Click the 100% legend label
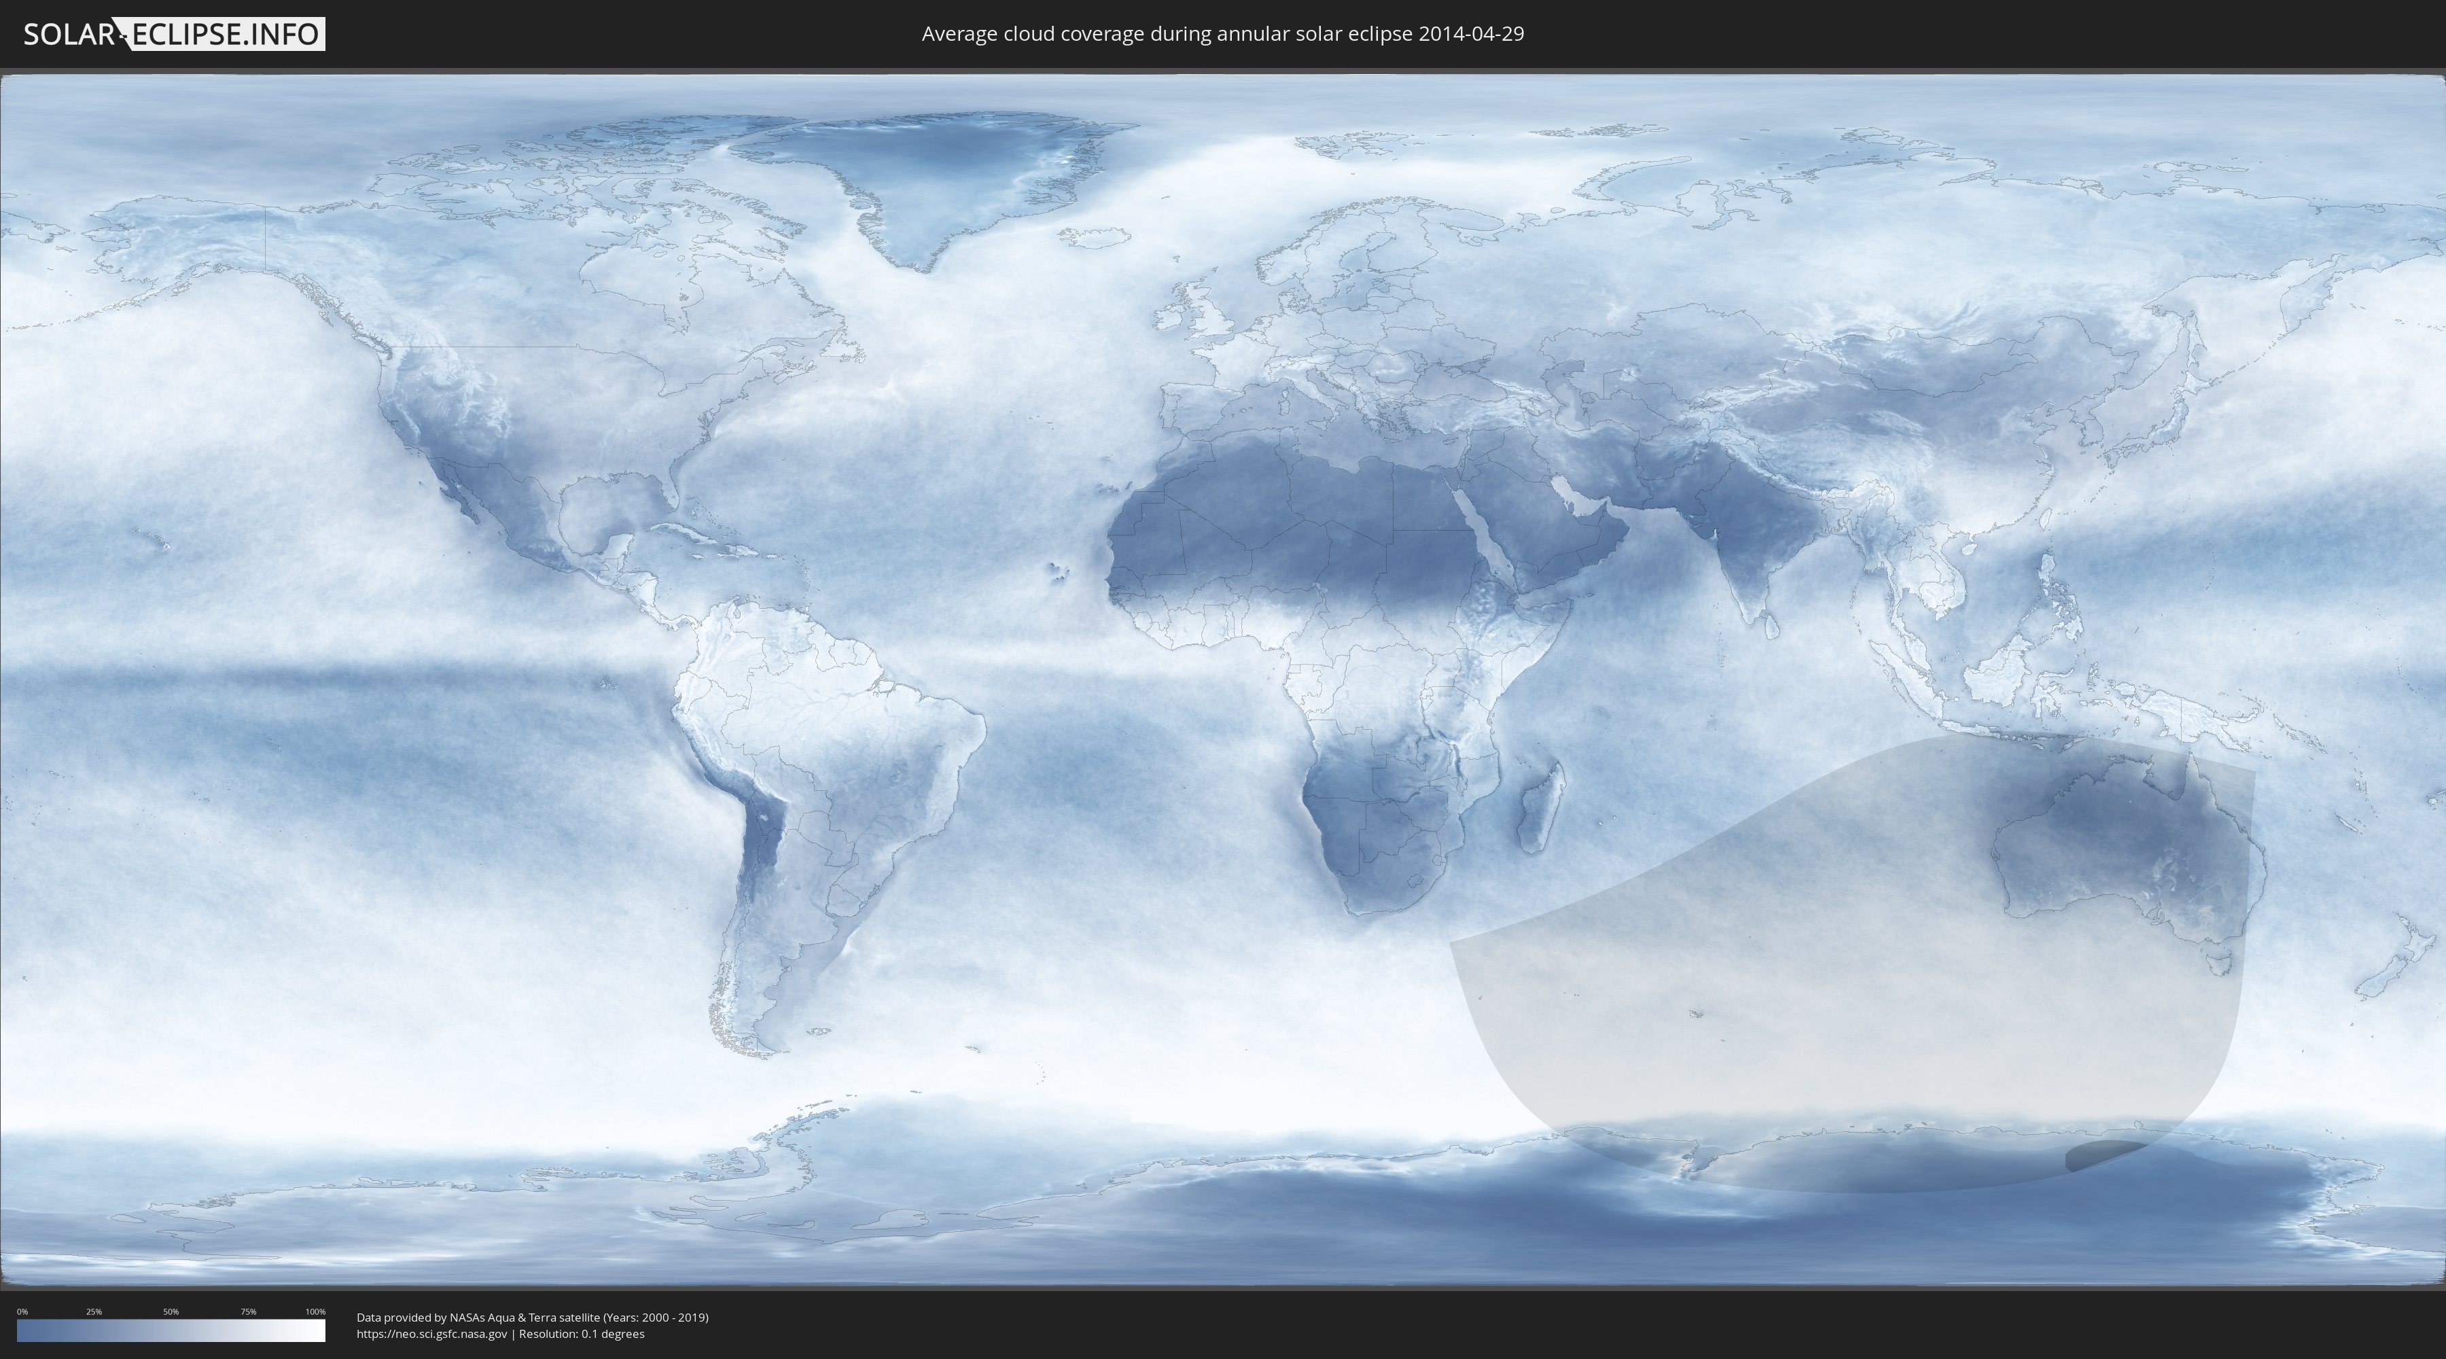The height and width of the screenshot is (1359, 2446). tap(315, 1311)
